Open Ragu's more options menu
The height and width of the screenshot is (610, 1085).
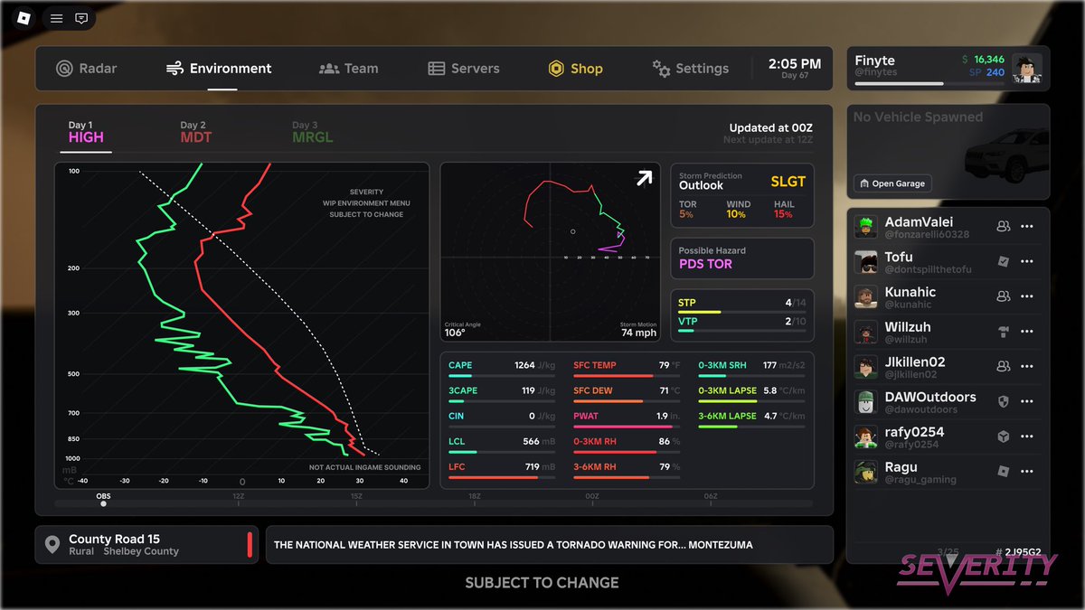pos(1027,471)
